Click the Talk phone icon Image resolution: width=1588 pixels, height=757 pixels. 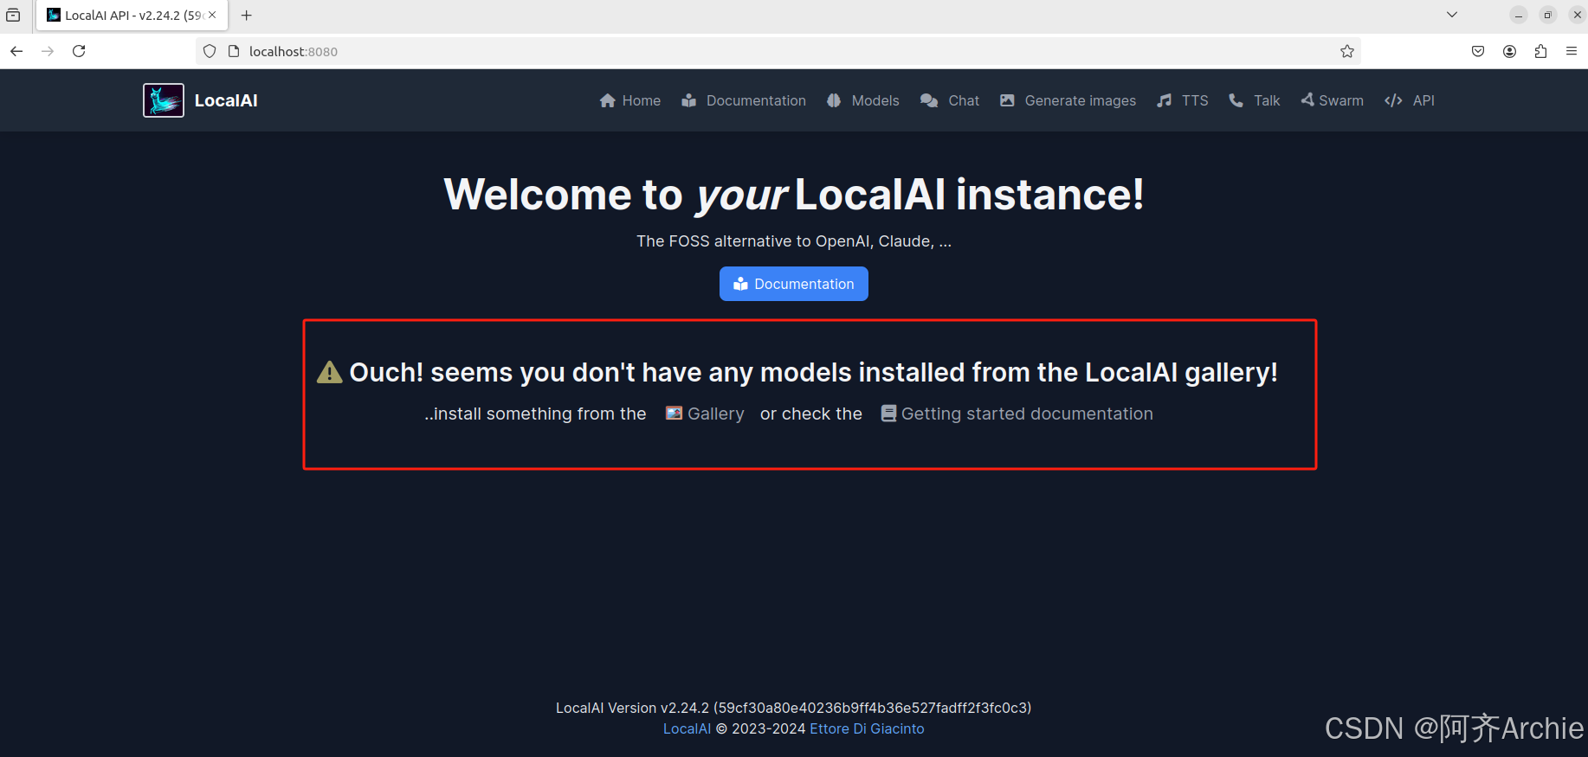pos(1236,100)
